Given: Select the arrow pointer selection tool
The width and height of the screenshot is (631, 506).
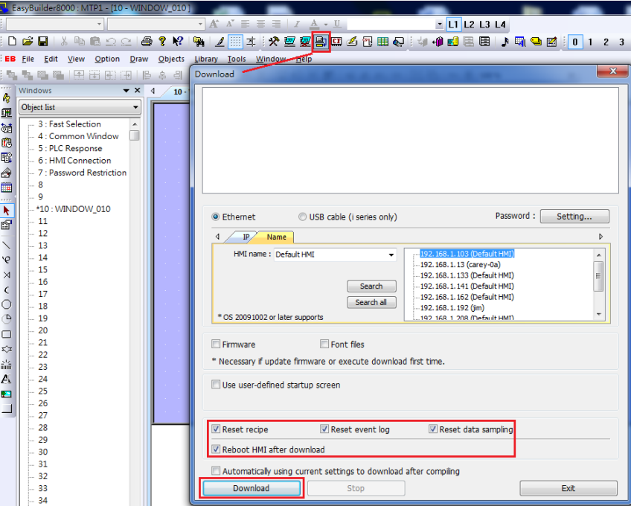Looking at the screenshot, I should [7, 211].
